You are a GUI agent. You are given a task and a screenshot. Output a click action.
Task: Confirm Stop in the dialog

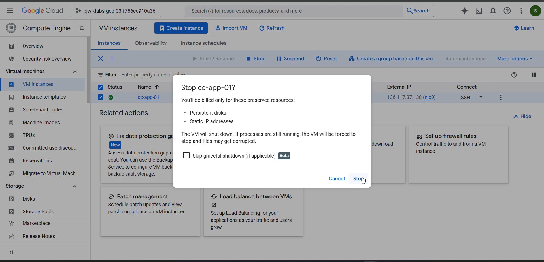[358, 179]
